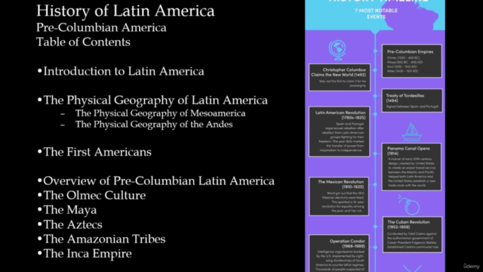Click the Udemy logo watermark
Screen dimensions: 483x272
tap(472, 266)
